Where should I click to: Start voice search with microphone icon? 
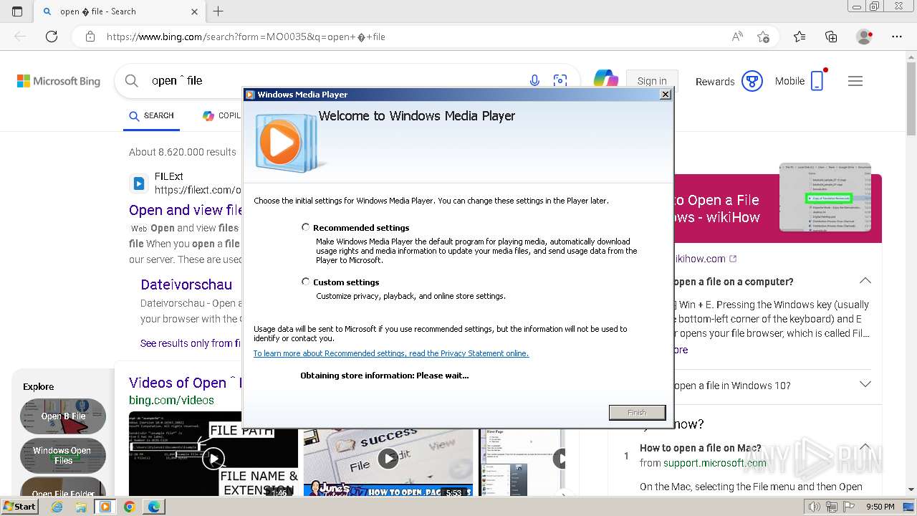click(534, 81)
